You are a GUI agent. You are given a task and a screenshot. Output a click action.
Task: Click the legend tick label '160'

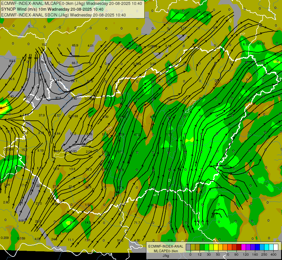coord(255,255)
